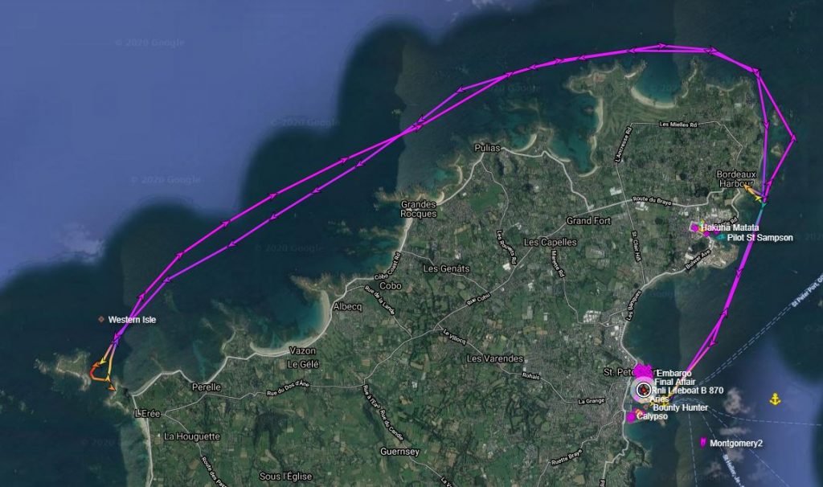Click the Guernsey island label
The image size is (823, 487).
click(400, 452)
